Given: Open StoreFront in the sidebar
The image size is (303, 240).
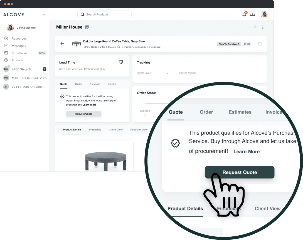Looking at the screenshot, I should pyautogui.click(x=19, y=53).
